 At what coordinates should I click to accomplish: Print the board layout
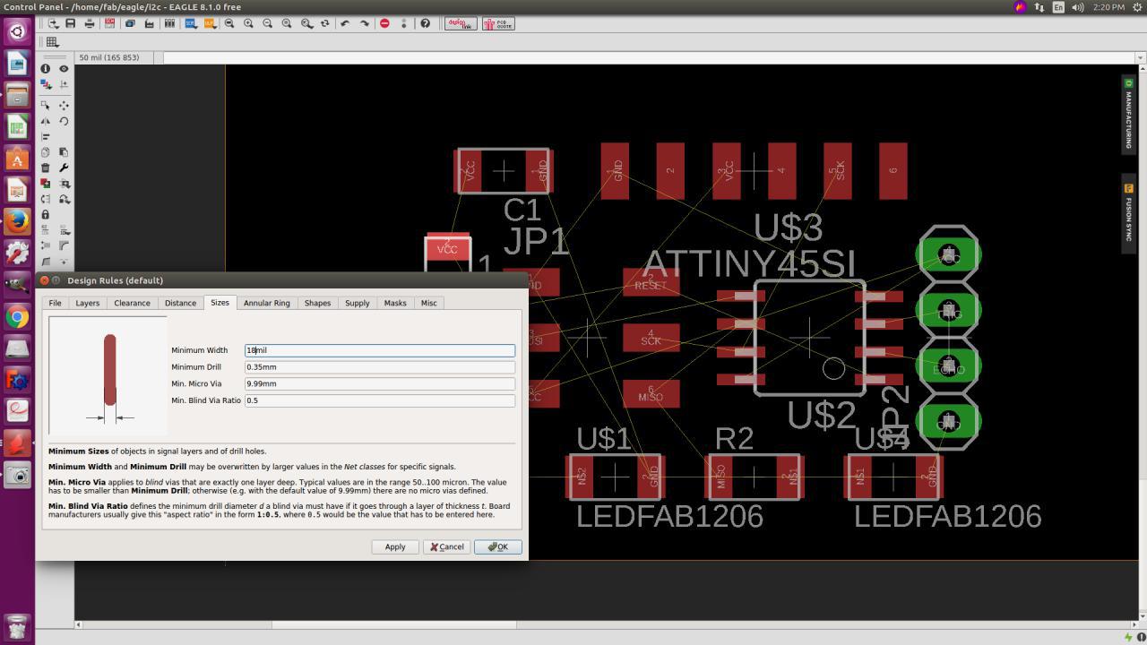coord(90,23)
